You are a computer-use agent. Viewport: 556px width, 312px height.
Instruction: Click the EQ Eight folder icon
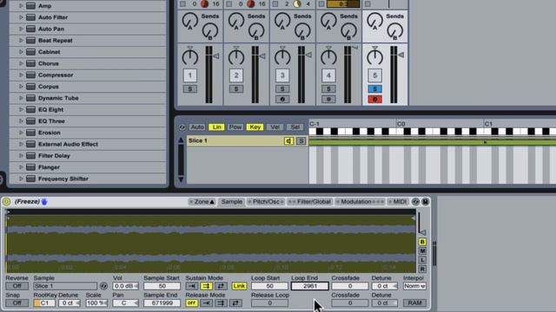pos(31,110)
